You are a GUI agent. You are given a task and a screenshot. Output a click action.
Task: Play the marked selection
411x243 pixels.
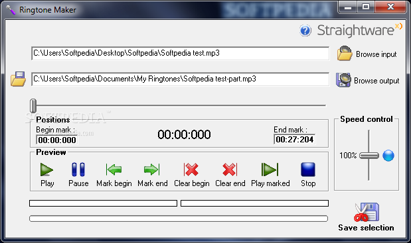pos(270,170)
